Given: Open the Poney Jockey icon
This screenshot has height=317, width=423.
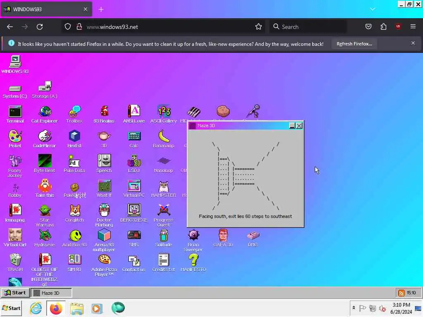Looking at the screenshot, I should [15, 166].
